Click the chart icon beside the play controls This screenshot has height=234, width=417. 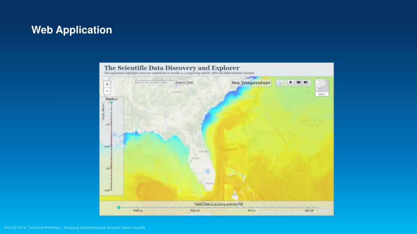(x=279, y=82)
